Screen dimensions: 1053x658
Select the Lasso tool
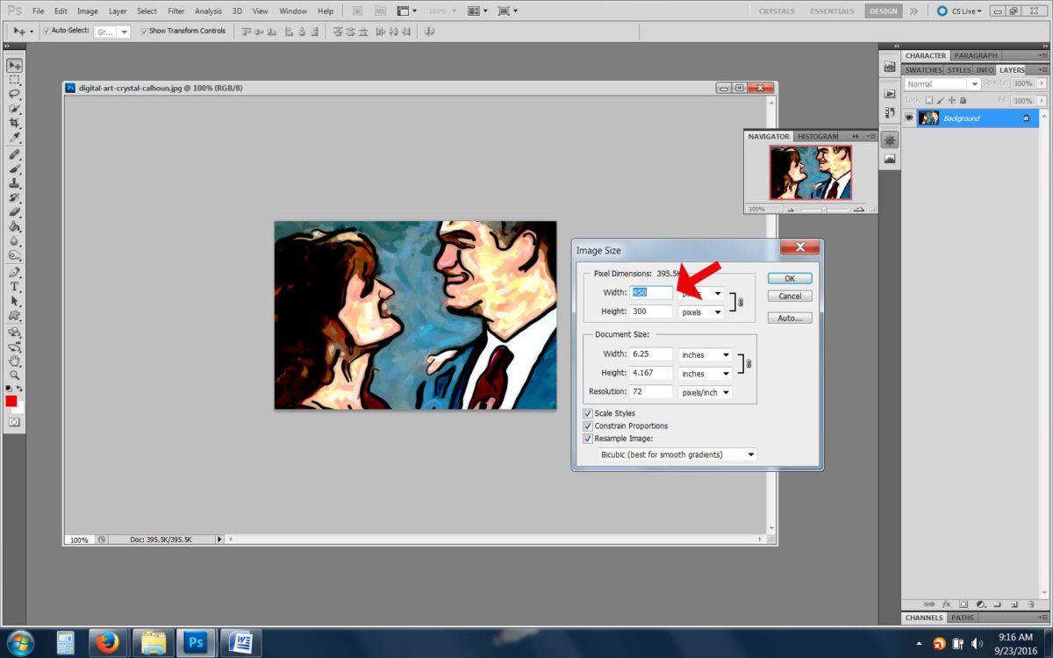coord(14,94)
